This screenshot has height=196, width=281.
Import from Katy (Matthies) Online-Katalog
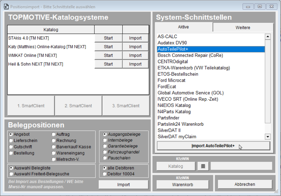[135, 47]
